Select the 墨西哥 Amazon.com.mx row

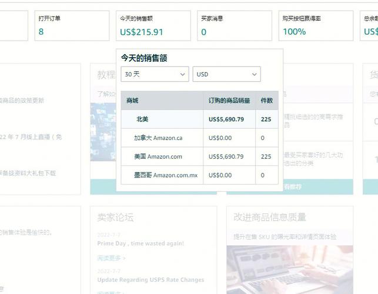click(200, 175)
